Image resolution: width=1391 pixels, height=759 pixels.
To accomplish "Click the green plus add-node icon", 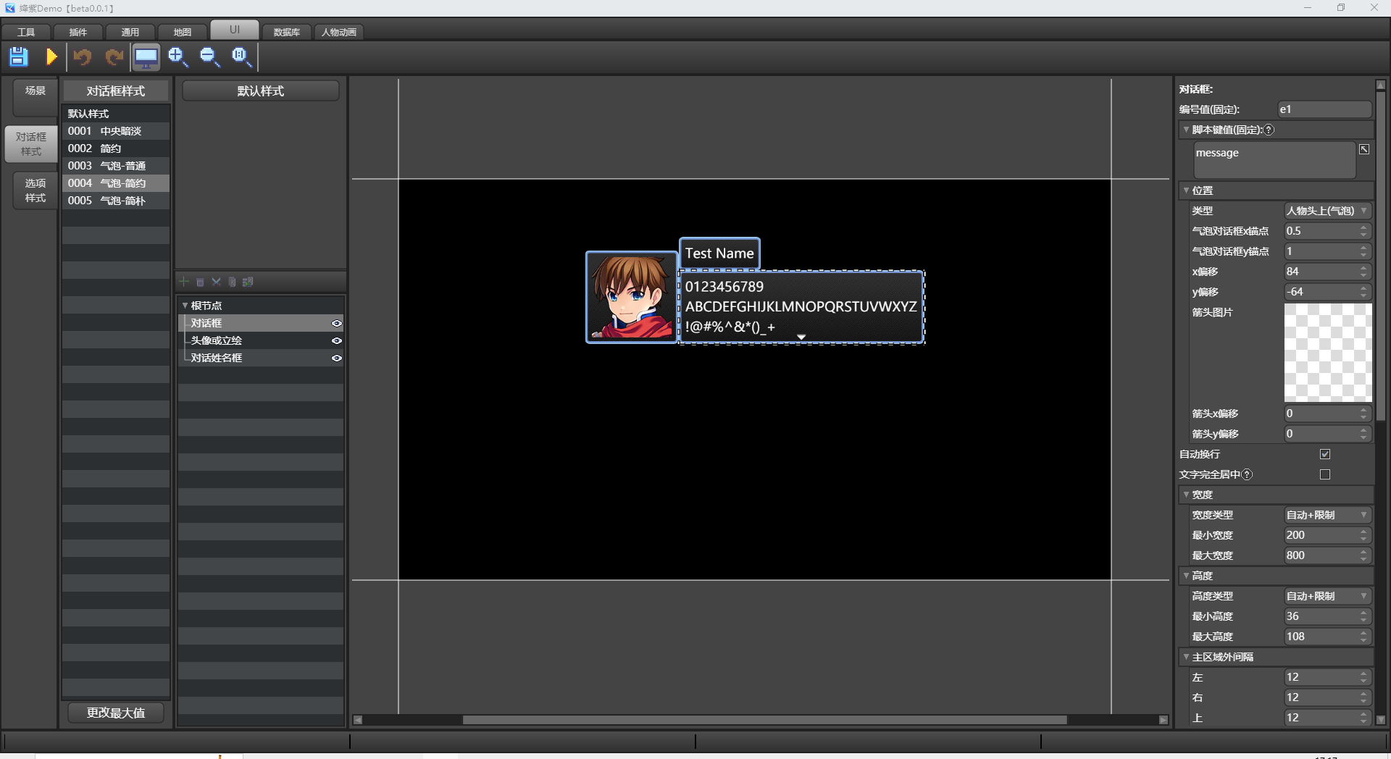I will point(184,282).
